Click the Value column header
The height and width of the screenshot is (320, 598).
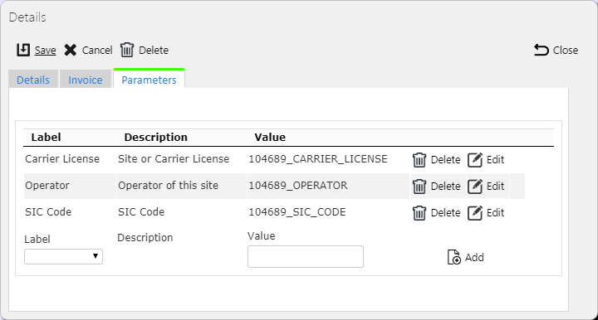click(x=270, y=138)
